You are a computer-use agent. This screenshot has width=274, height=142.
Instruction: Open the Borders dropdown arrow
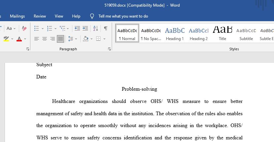[104, 39]
